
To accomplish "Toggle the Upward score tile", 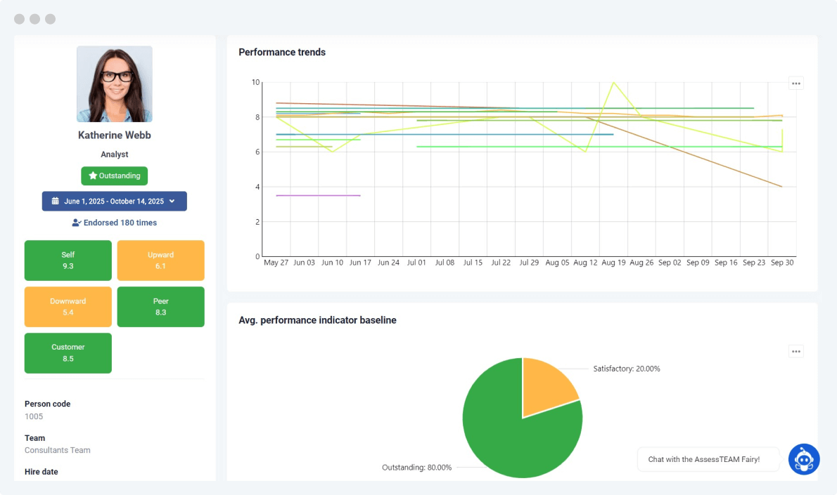I will click(x=160, y=260).
